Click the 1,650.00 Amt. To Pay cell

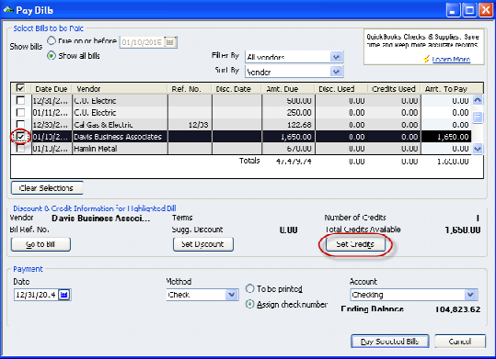click(446, 137)
